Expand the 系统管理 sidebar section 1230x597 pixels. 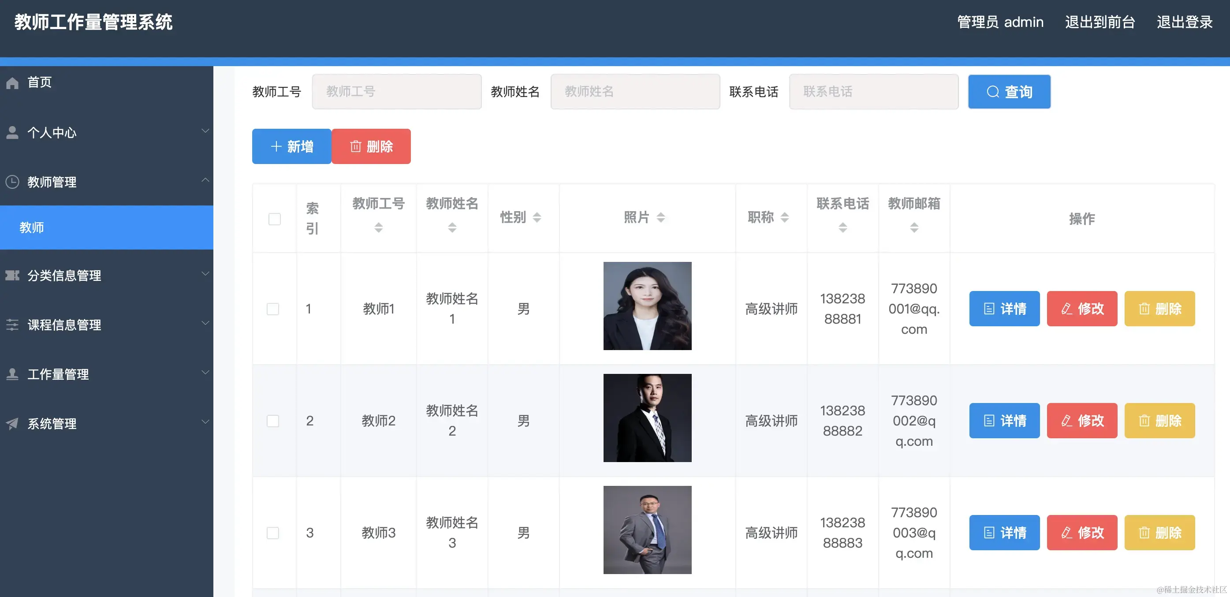pos(205,421)
